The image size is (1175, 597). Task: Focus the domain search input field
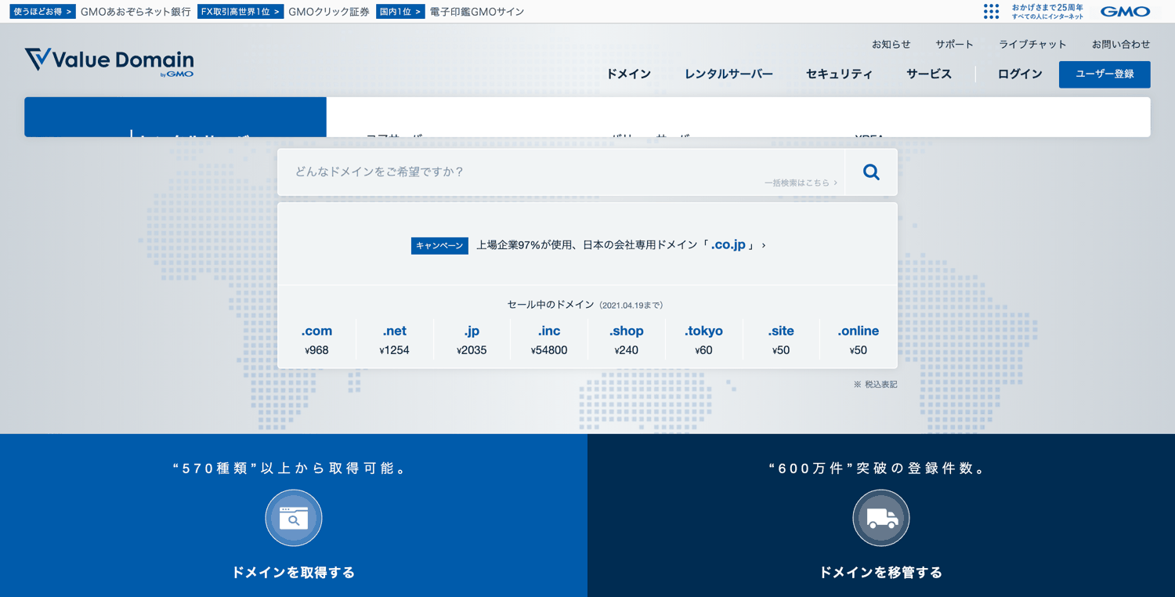(561, 172)
